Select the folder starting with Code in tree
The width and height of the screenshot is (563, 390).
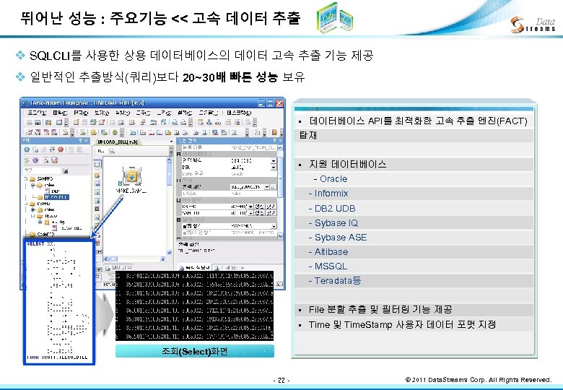42,234
